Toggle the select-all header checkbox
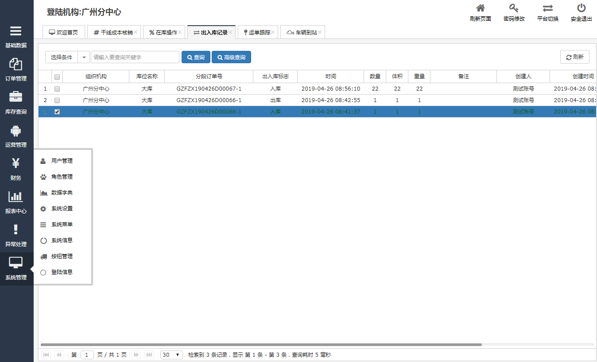Viewport: 597px width, 362px height. [x=57, y=77]
